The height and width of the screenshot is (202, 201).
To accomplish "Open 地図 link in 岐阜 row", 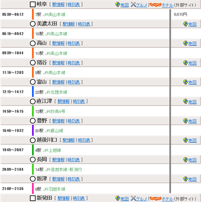I will pyautogui.click(x=124, y=5).
